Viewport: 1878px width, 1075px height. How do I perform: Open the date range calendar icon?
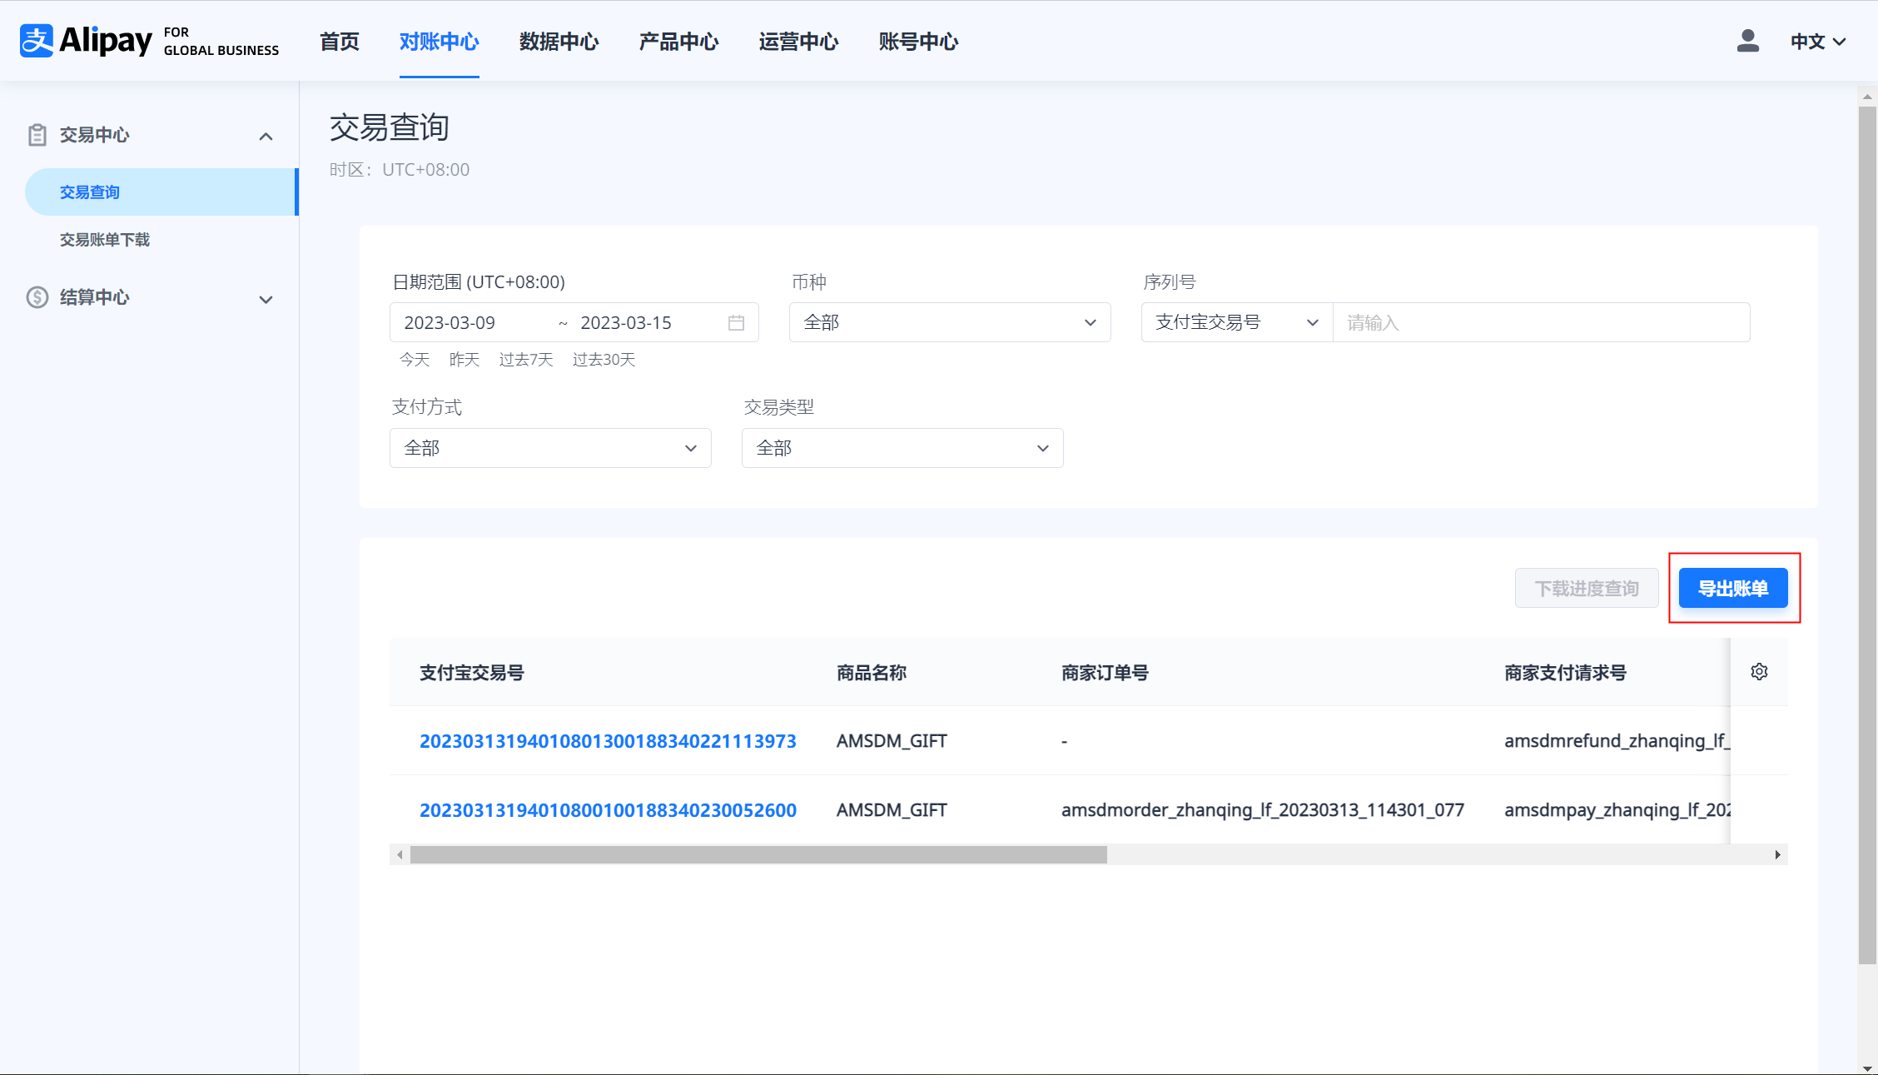click(x=736, y=323)
